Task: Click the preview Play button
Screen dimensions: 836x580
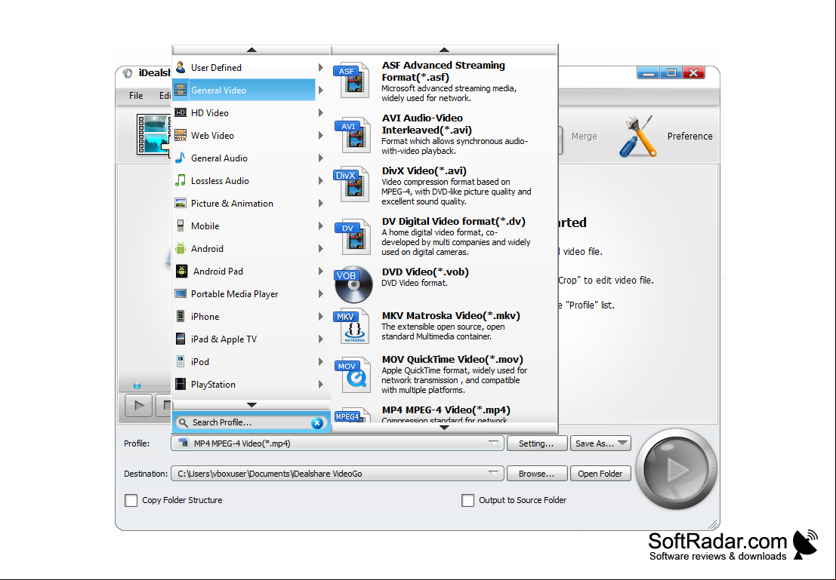Action: [x=139, y=406]
